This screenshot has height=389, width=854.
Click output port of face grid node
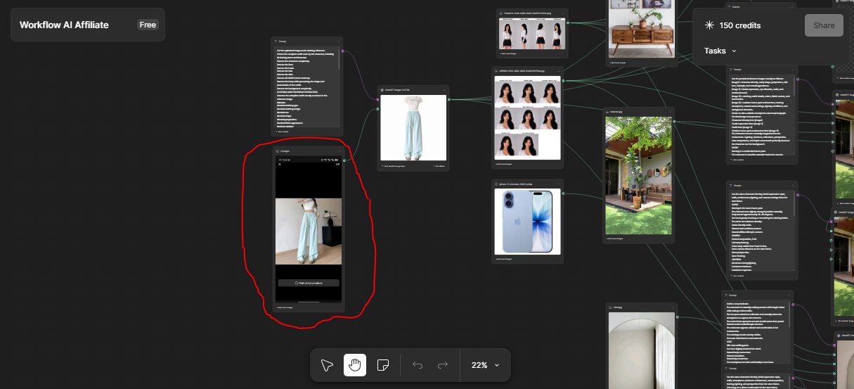tap(564, 80)
